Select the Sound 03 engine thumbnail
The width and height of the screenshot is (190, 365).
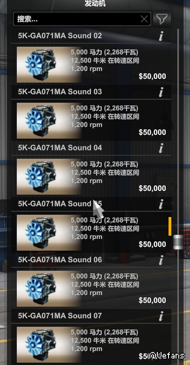click(49, 120)
